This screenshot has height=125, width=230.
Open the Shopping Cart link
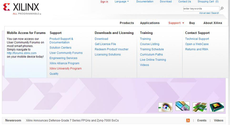pyautogui.click(x=208, y=2)
